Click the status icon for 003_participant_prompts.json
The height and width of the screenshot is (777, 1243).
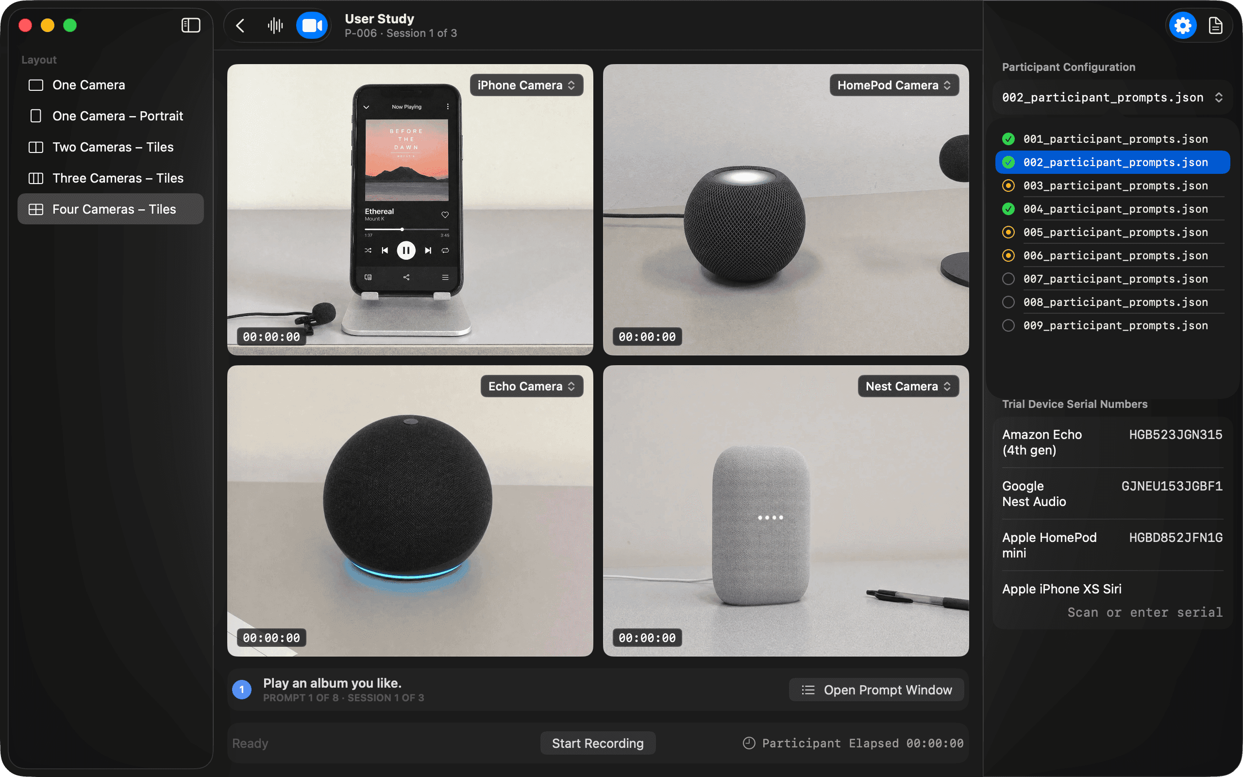tap(1008, 186)
